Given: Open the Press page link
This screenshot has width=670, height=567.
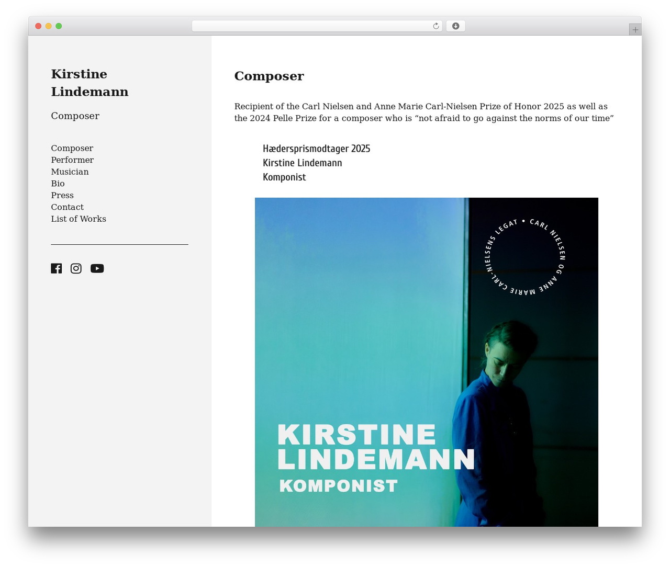Looking at the screenshot, I should (x=62, y=195).
